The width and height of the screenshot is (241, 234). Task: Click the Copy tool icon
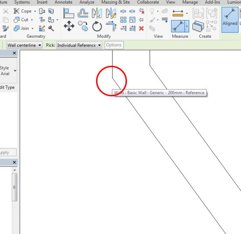pyautogui.click(x=83, y=27)
